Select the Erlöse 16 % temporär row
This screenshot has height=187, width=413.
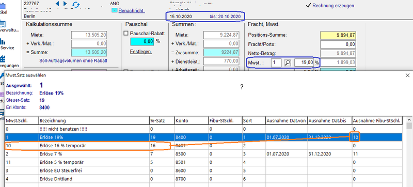[x=203, y=145]
